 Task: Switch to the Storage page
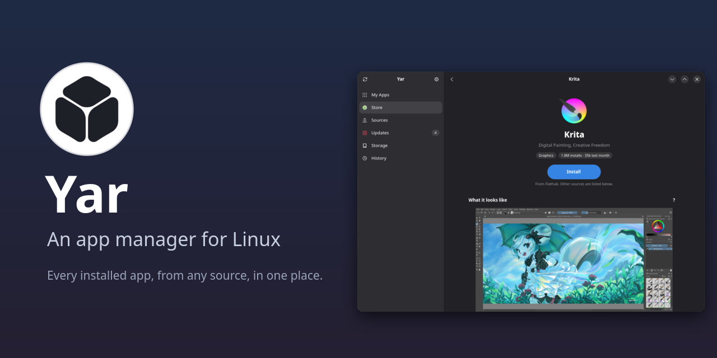(401, 145)
